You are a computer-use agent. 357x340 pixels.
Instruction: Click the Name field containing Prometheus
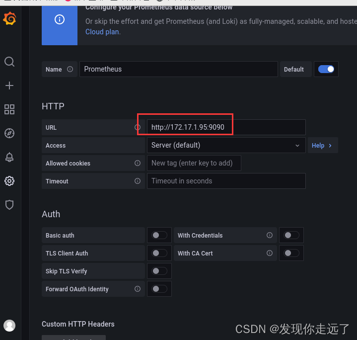click(179, 69)
